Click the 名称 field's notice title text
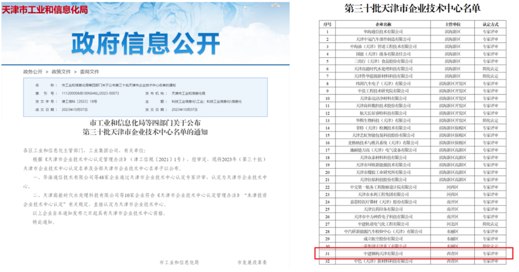 coord(119,85)
